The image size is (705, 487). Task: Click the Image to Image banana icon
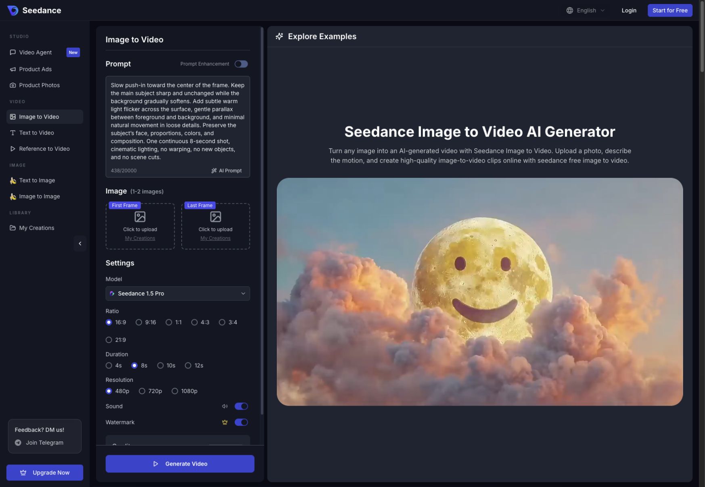pos(13,196)
